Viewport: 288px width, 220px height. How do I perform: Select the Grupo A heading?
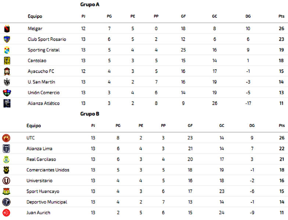click(x=90, y=4)
